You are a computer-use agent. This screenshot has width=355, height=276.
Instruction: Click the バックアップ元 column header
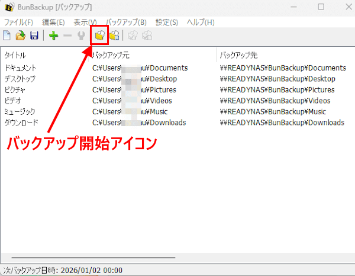pyautogui.click(x=111, y=55)
